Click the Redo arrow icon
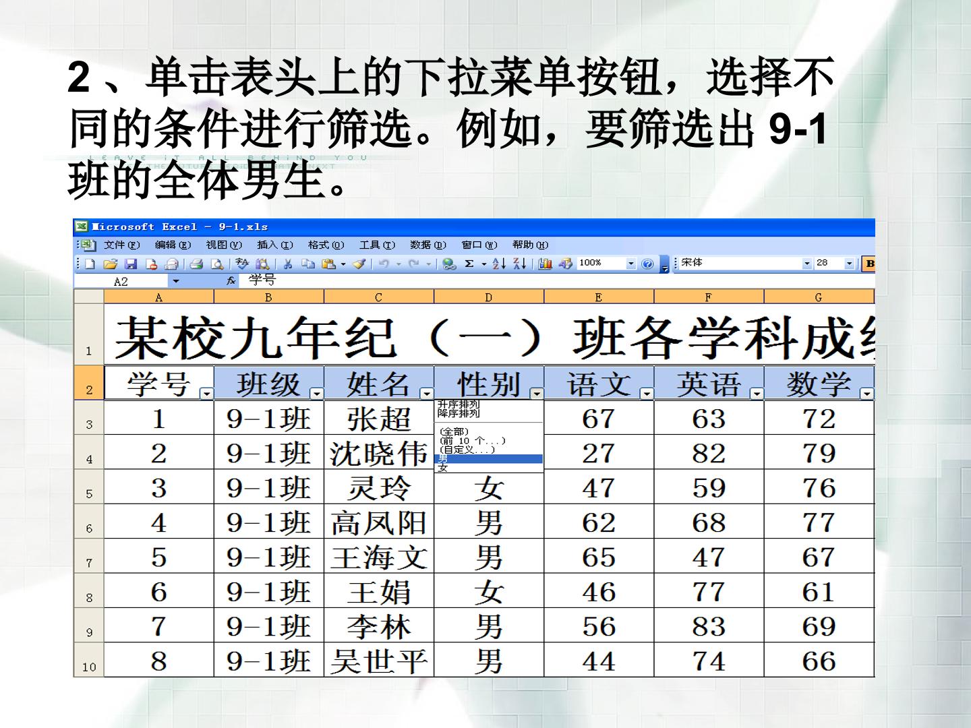This screenshot has height=728, width=971. point(413,264)
